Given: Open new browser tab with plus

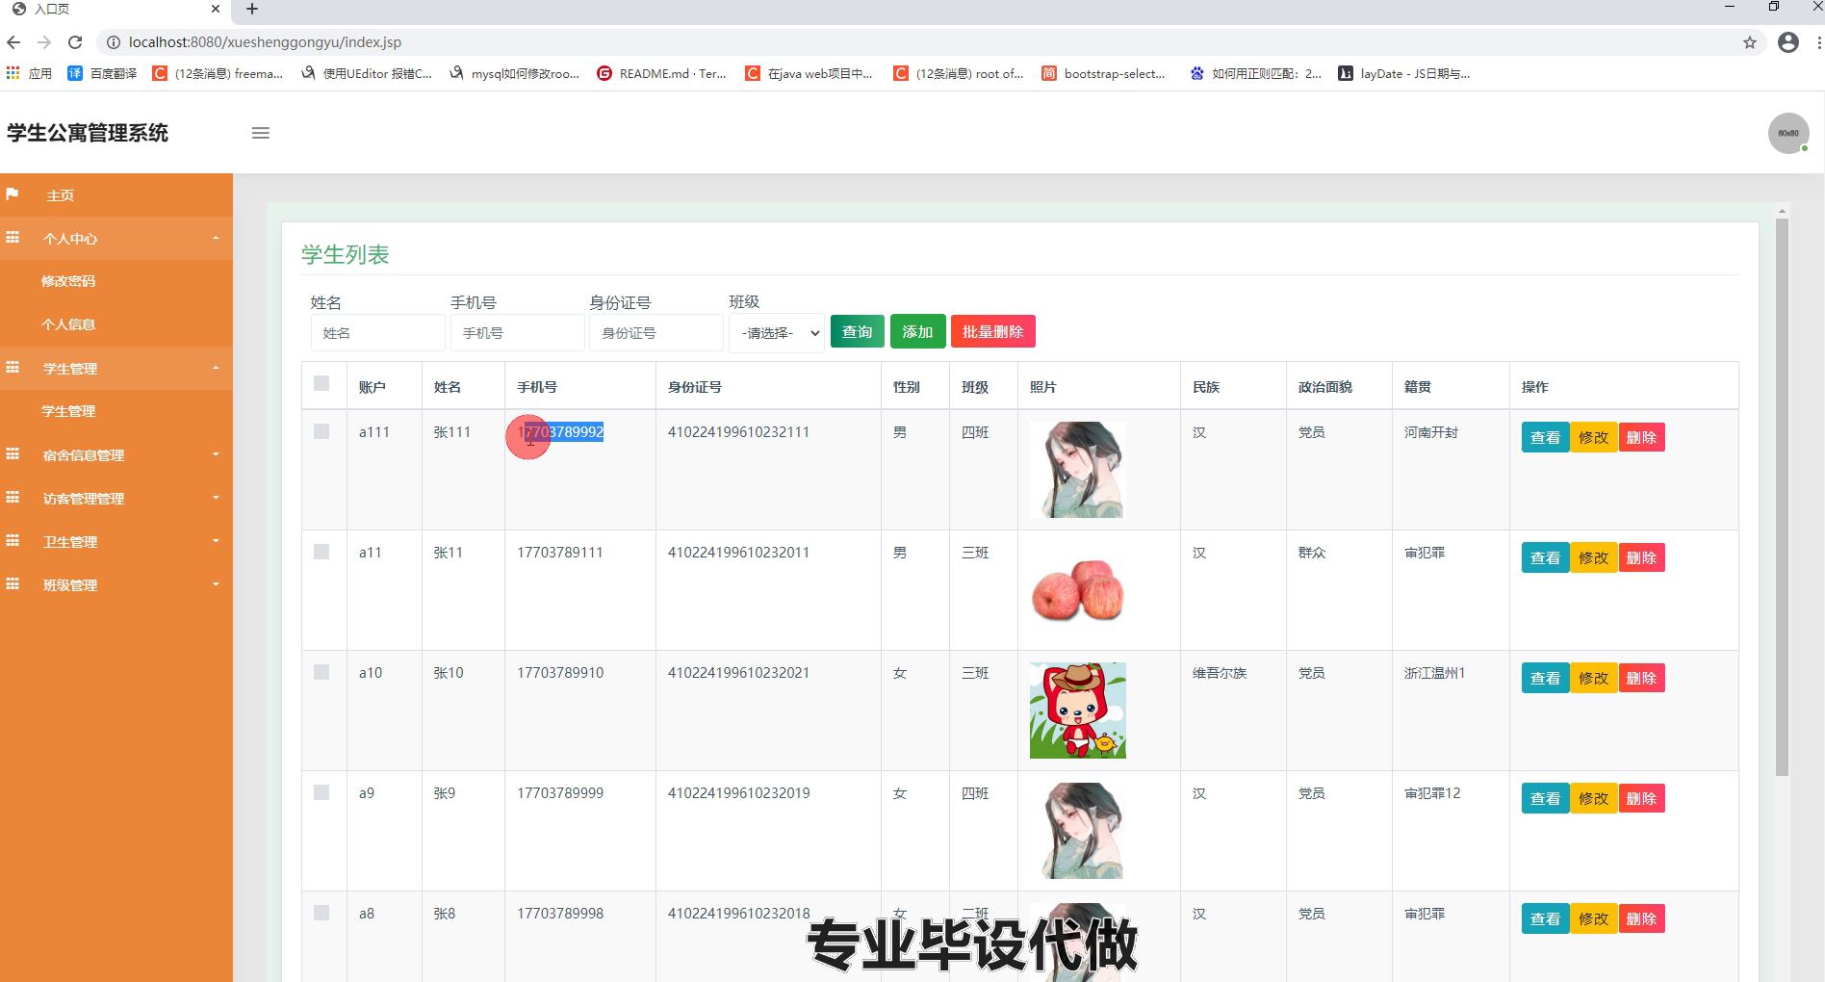Looking at the screenshot, I should (252, 9).
